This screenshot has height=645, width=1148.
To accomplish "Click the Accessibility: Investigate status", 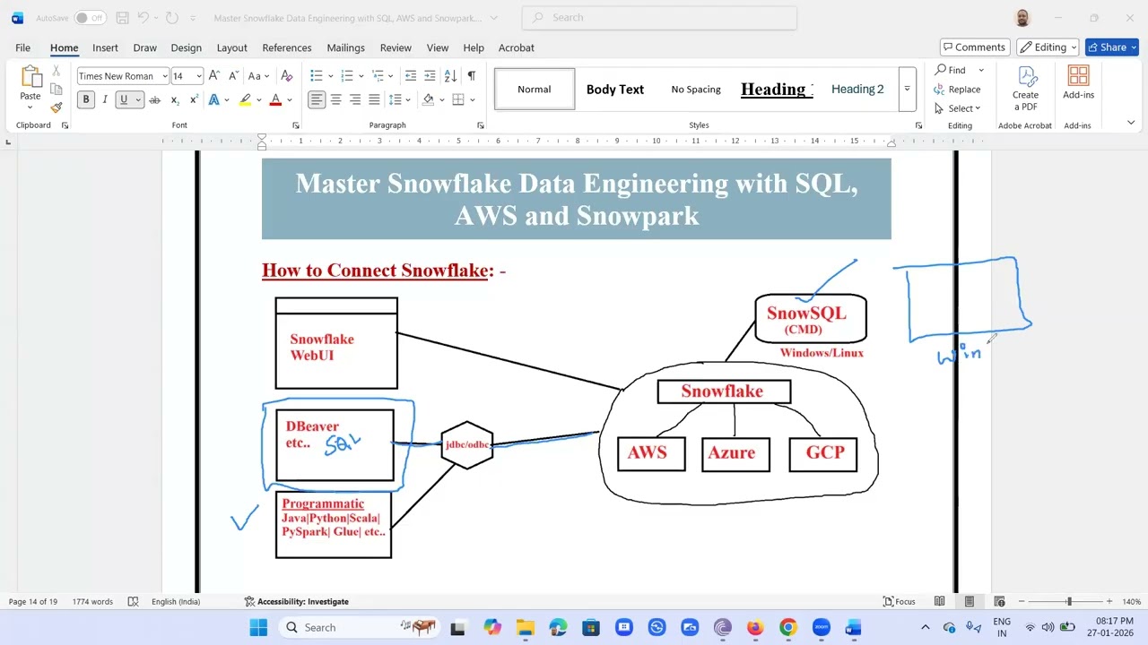I will [x=297, y=601].
